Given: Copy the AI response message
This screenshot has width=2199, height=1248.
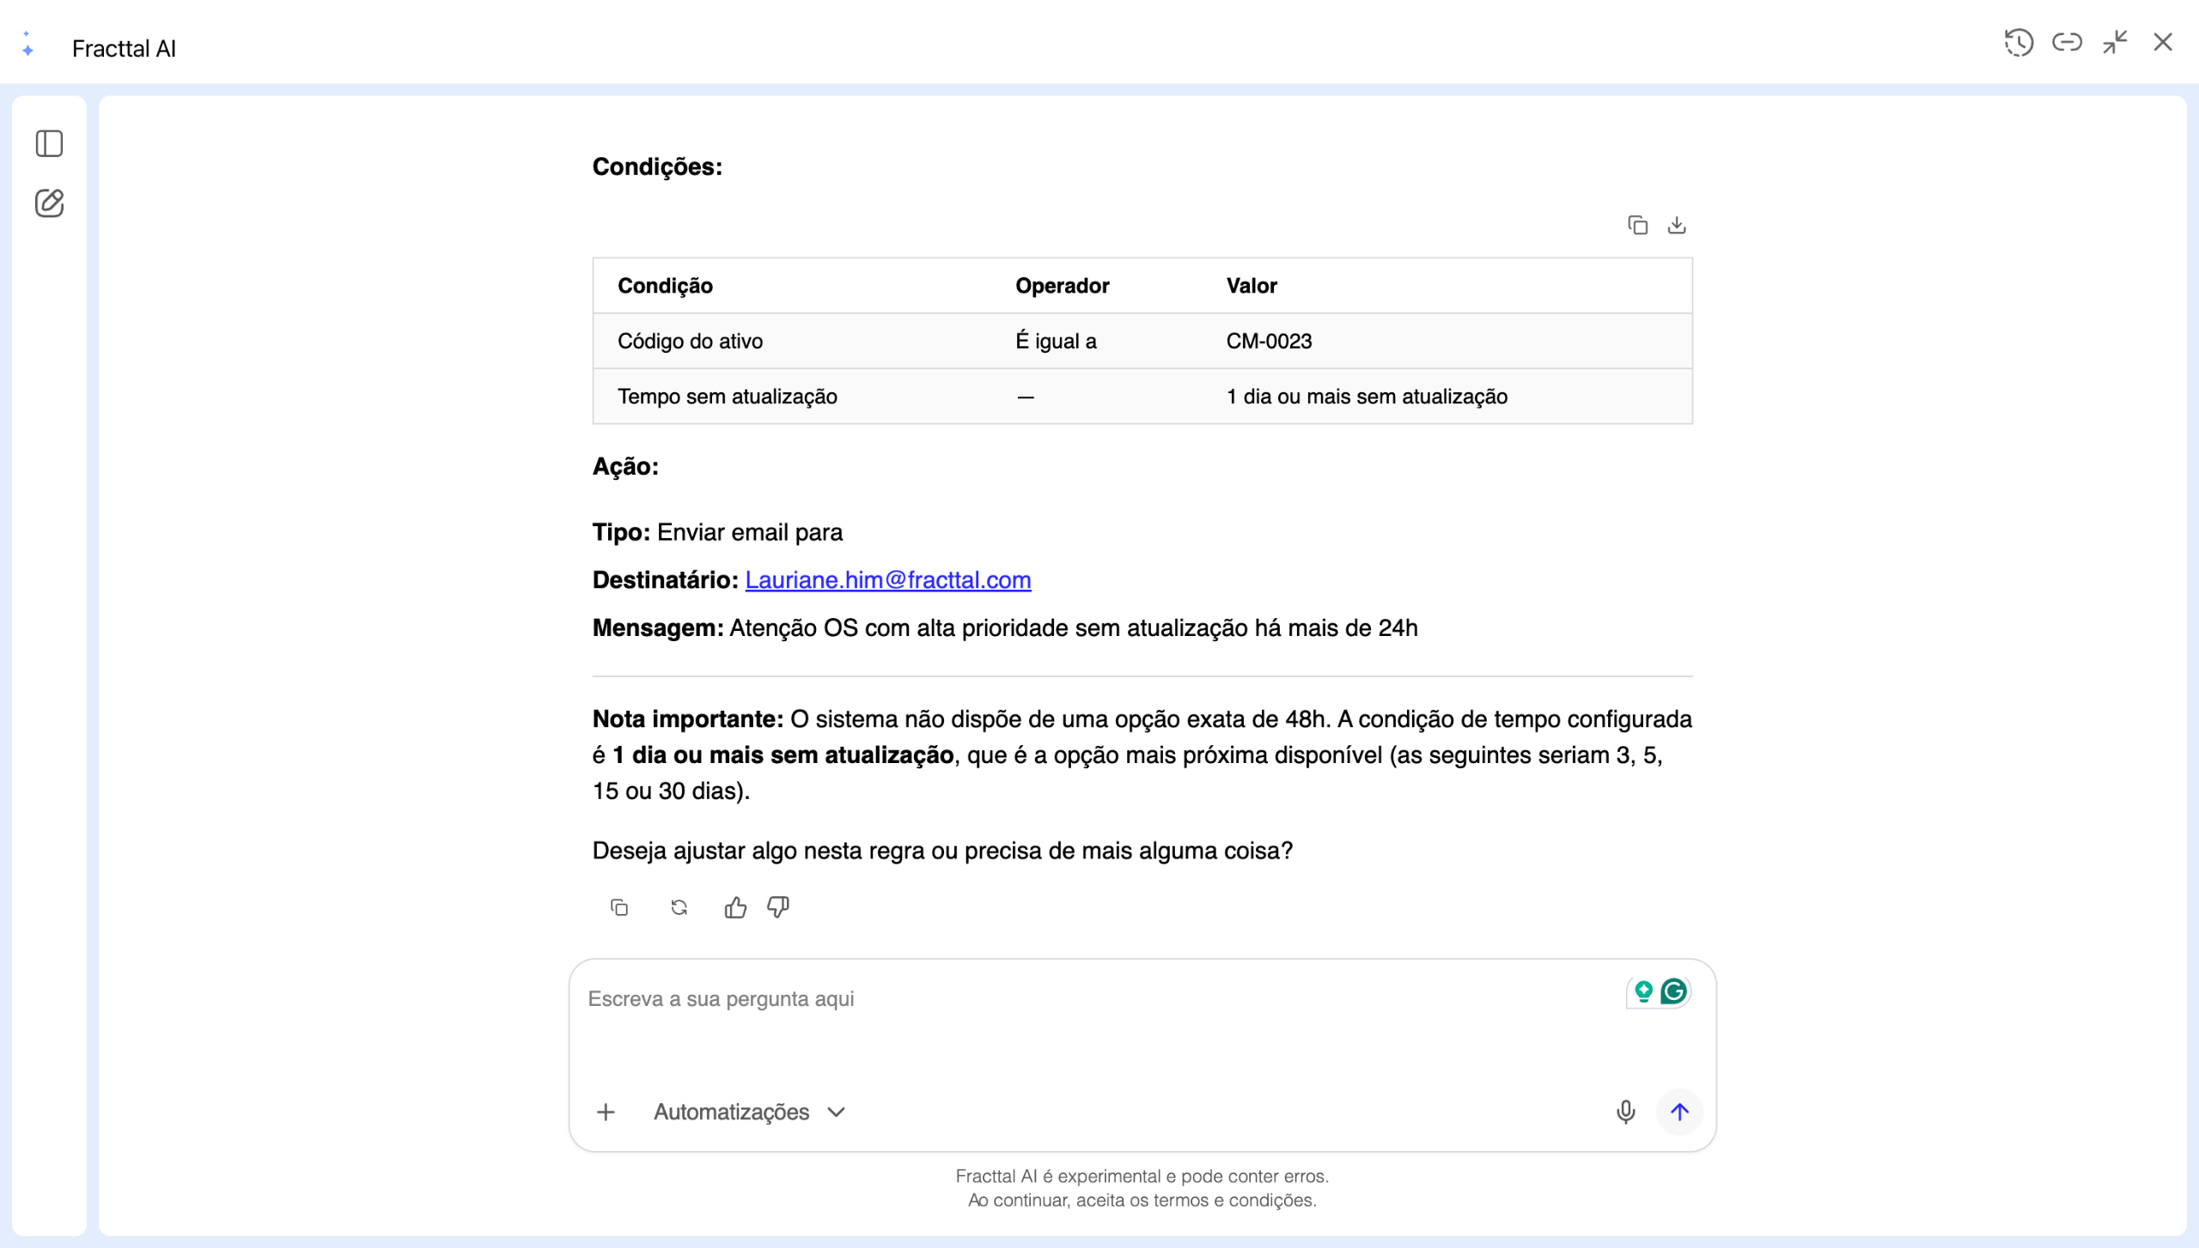Looking at the screenshot, I should 619,907.
